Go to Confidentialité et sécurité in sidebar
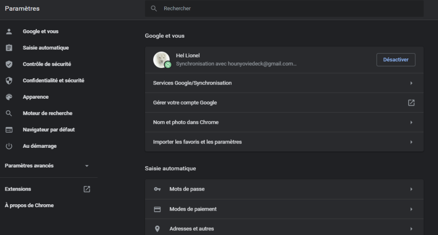The height and width of the screenshot is (235, 438). 53,81
